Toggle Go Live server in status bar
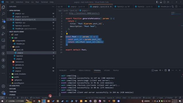The image size is (183, 103). pos(147,98)
